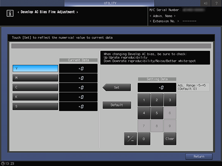Click the S current data value
The width and height of the screenshot is (222, 166).
(78, 107)
